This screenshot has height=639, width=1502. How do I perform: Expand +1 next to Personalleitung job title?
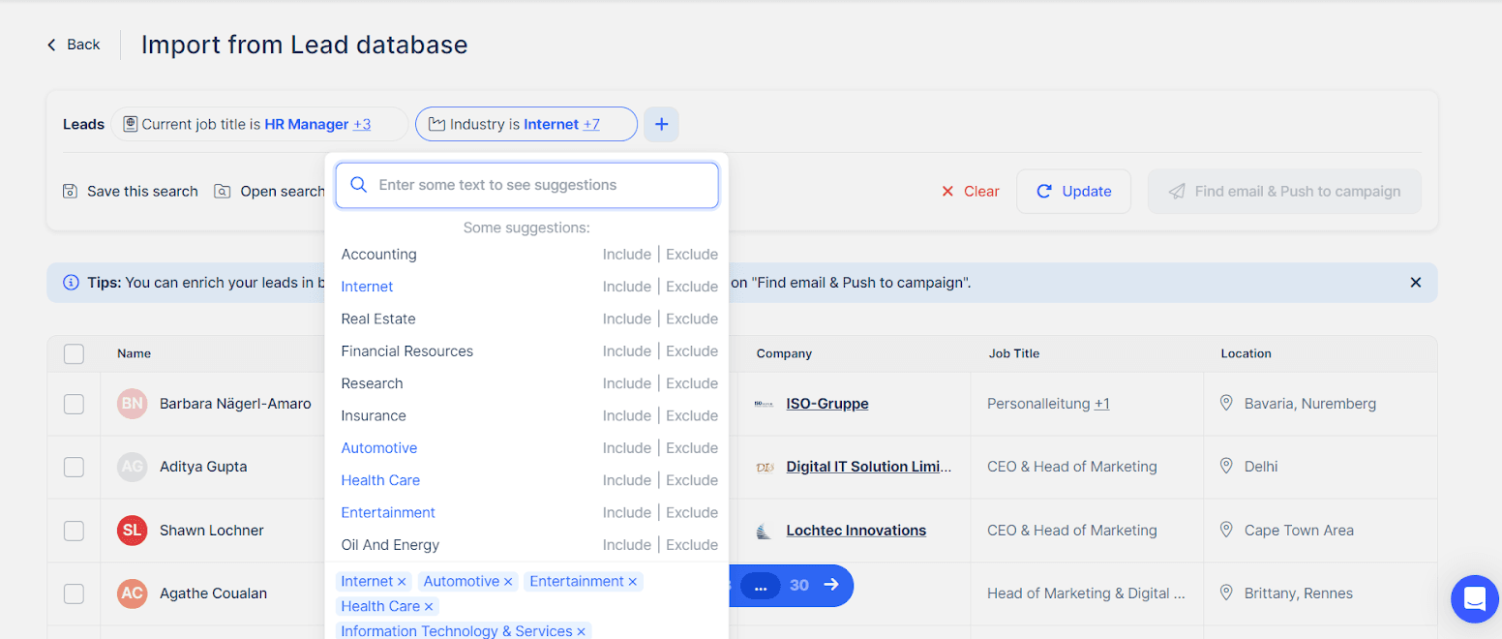pos(1102,403)
